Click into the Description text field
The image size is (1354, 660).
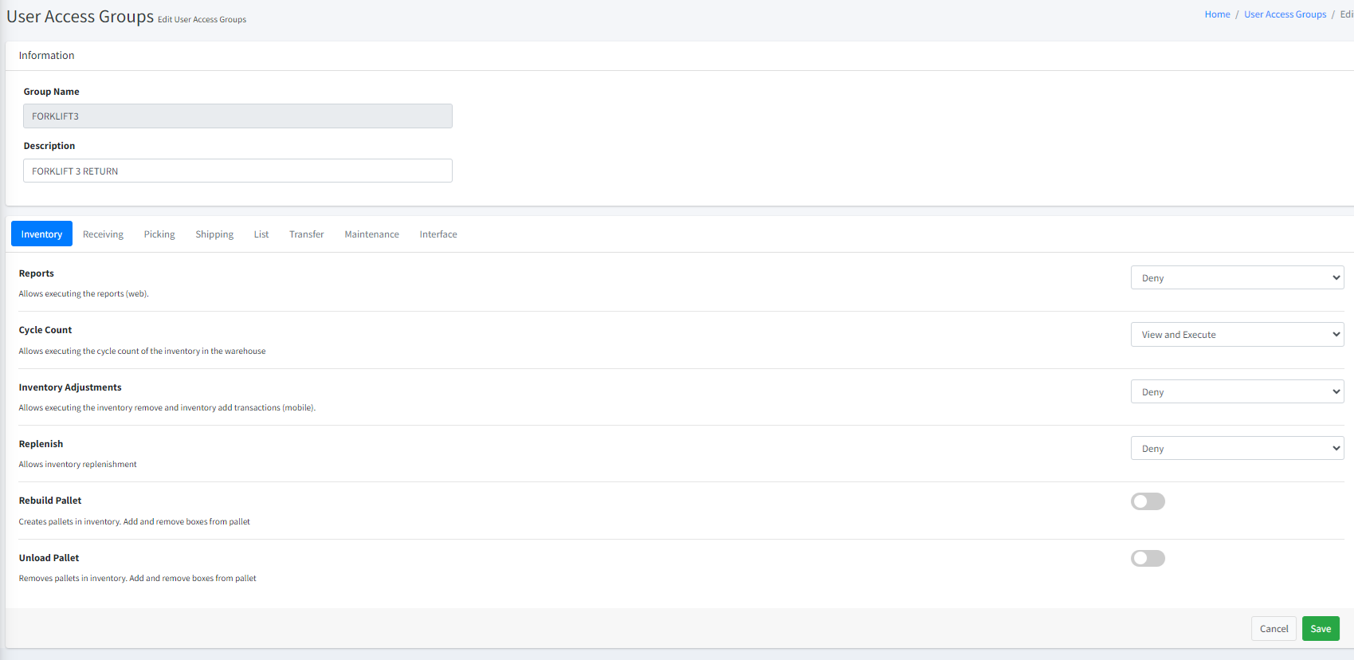237,171
